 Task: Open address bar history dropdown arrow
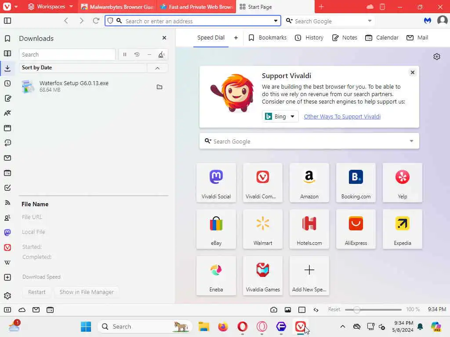pyautogui.click(x=276, y=21)
